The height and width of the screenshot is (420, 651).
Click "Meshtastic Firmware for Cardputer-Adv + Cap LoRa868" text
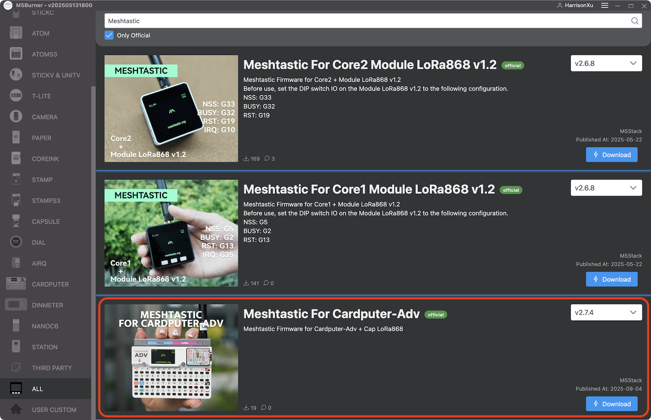click(x=323, y=329)
